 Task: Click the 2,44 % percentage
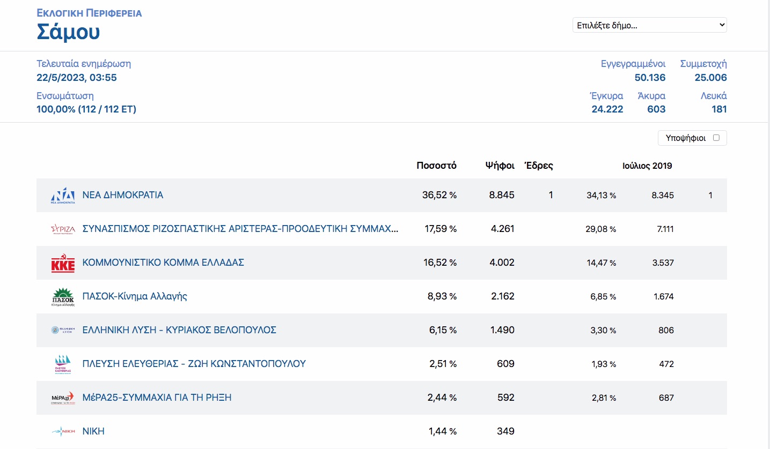443,398
